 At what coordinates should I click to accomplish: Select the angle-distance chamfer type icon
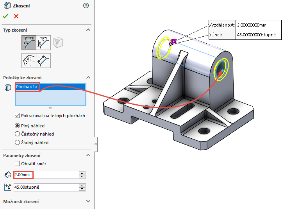pyautogui.click(x=29, y=43)
